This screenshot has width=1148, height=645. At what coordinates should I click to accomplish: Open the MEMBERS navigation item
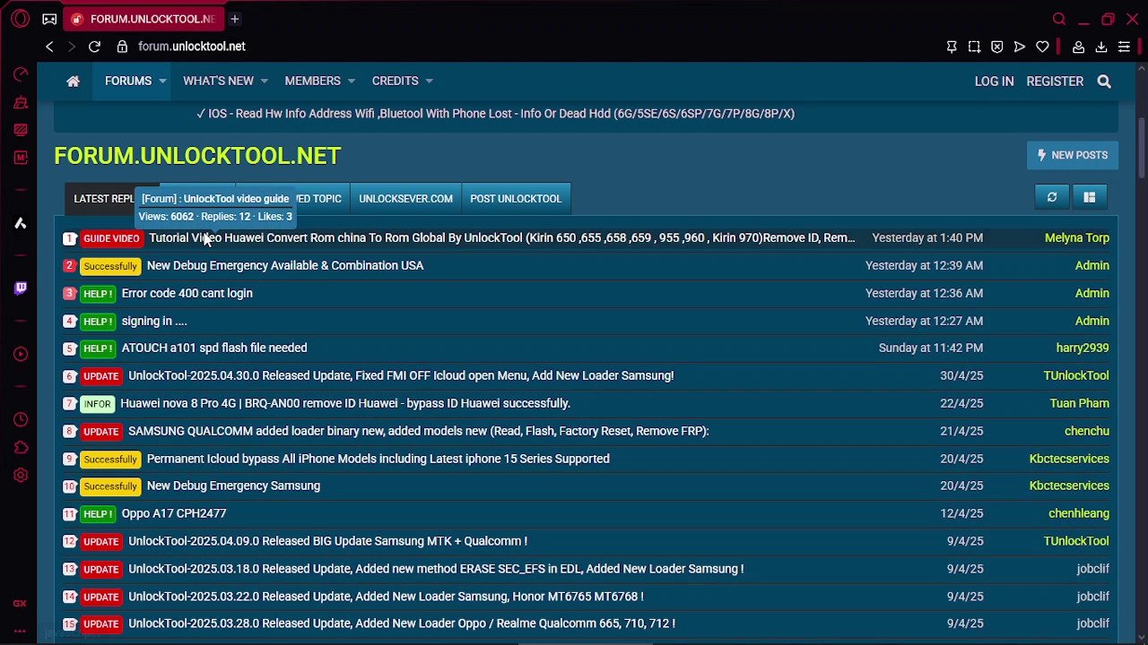click(x=312, y=81)
